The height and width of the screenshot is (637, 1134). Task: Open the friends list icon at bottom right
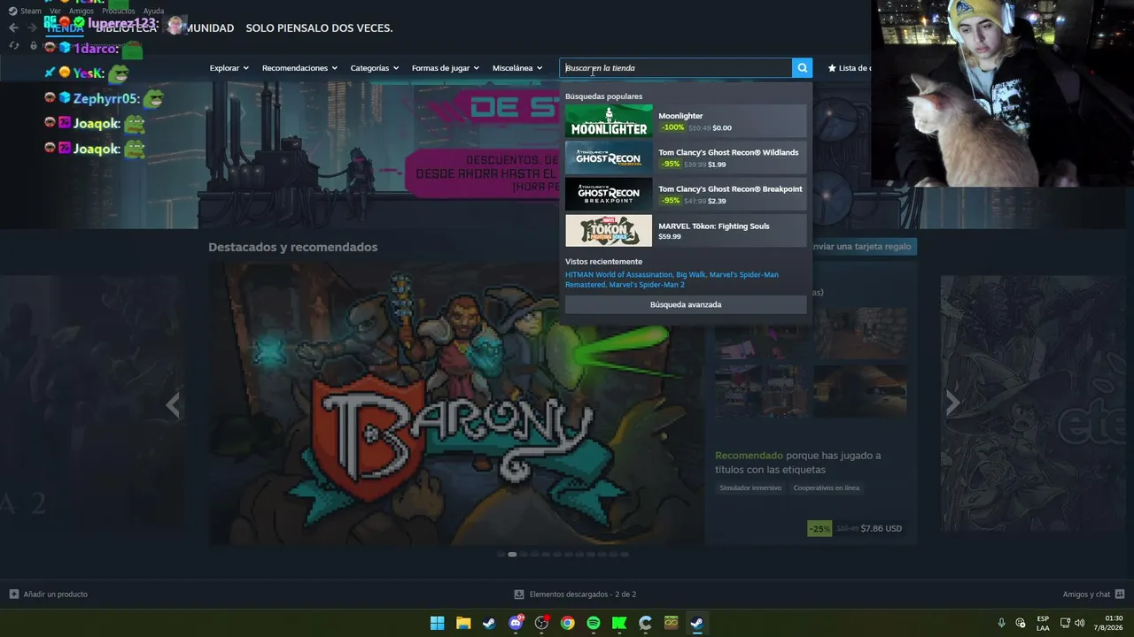tap(1120, 595)
